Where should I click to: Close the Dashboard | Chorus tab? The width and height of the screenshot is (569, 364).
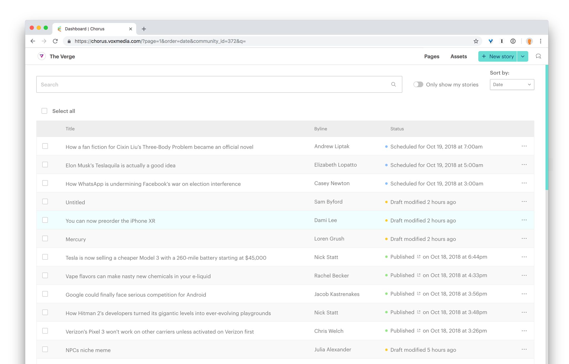131,29
